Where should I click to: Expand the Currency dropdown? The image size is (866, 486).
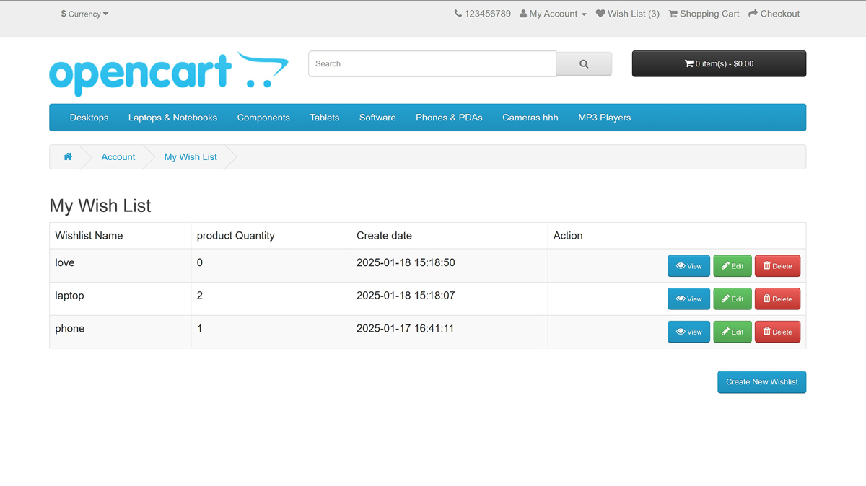[x=84, y=14]
